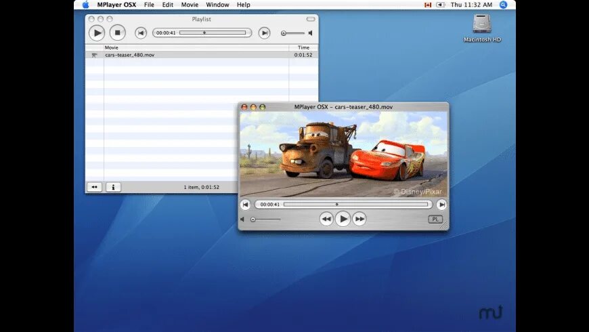Rewind the movie in player window

click(x=326, y=219)
